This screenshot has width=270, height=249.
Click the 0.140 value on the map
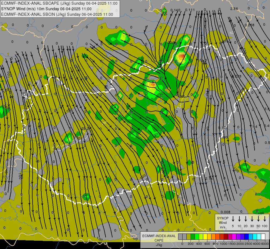point(175,10)
